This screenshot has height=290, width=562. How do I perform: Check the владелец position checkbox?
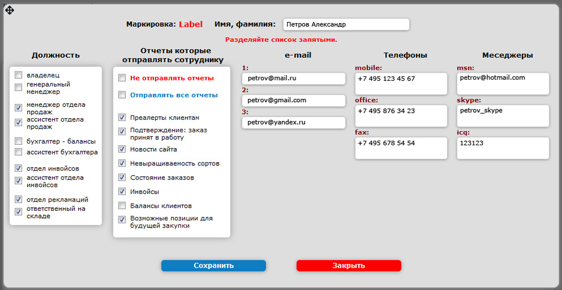point(18,75)
